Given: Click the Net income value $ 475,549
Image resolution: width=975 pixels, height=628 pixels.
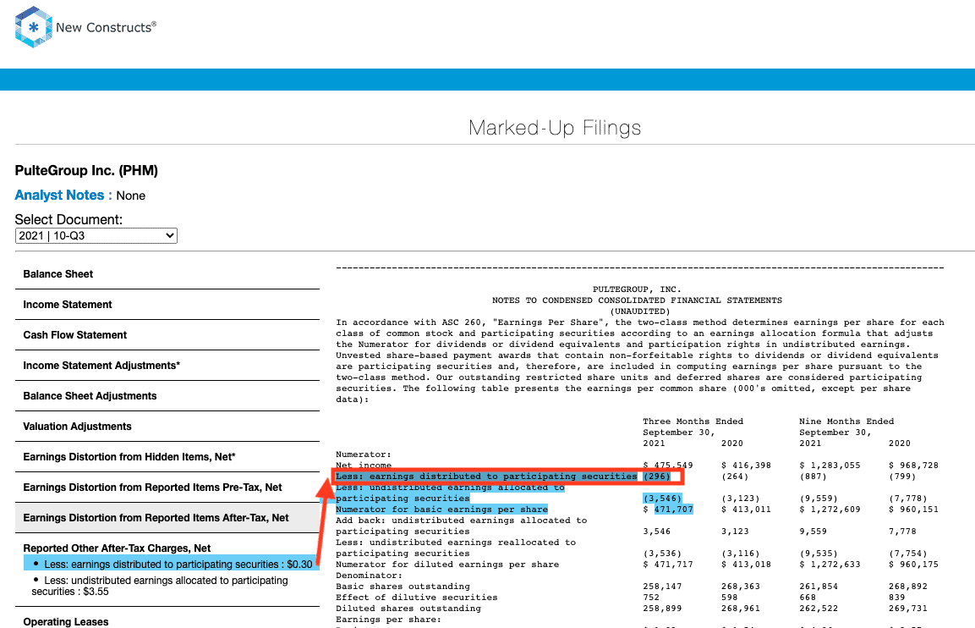Looking at the screenshot, I should point(668,465).
